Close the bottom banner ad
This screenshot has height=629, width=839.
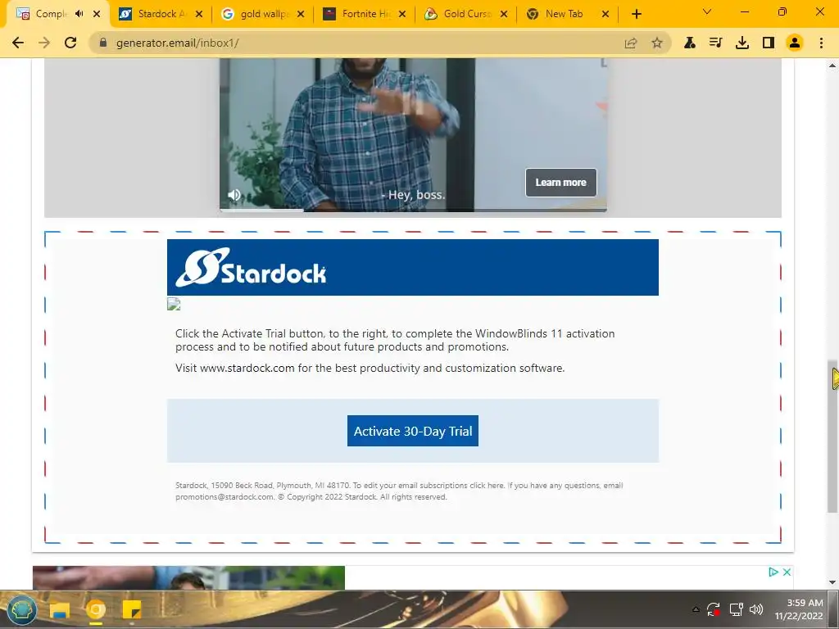(x=787, y=572)
